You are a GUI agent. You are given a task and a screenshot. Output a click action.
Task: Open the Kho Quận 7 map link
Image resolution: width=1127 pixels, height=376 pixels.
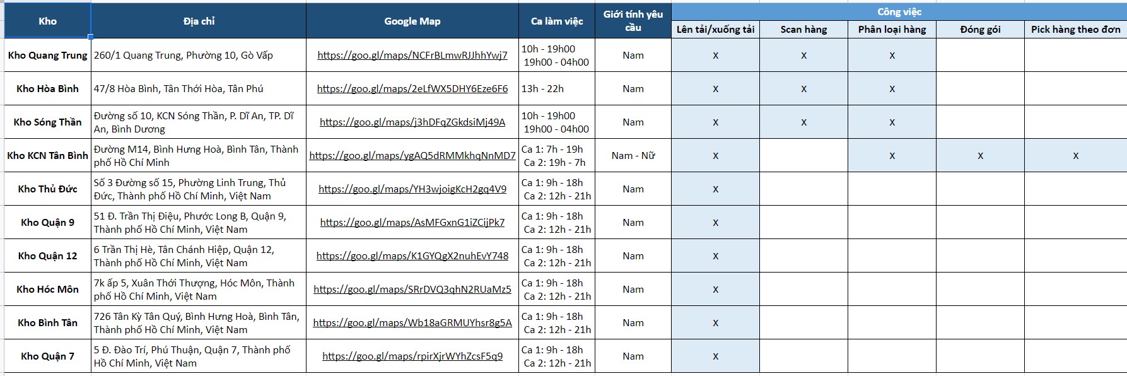coord(412,356)
